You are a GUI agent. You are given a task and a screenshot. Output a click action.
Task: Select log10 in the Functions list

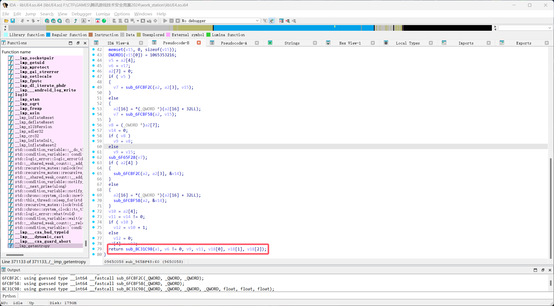click(x=21, y=95)
